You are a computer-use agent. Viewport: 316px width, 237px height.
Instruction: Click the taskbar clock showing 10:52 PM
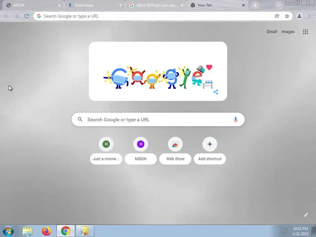(x=300, y=231)
